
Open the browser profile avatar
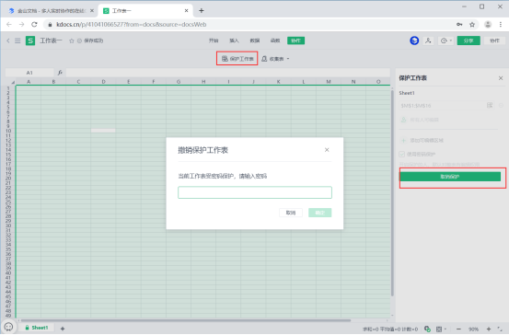pos(488,24)
